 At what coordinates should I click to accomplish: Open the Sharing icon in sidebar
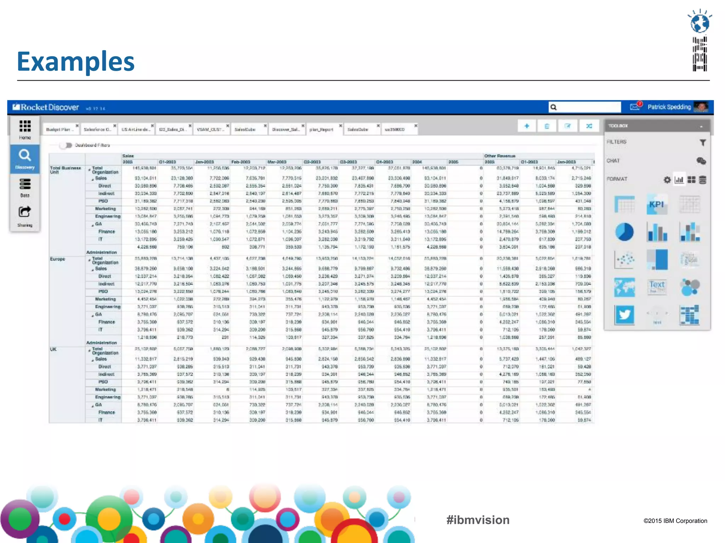[x=25, y=212]
